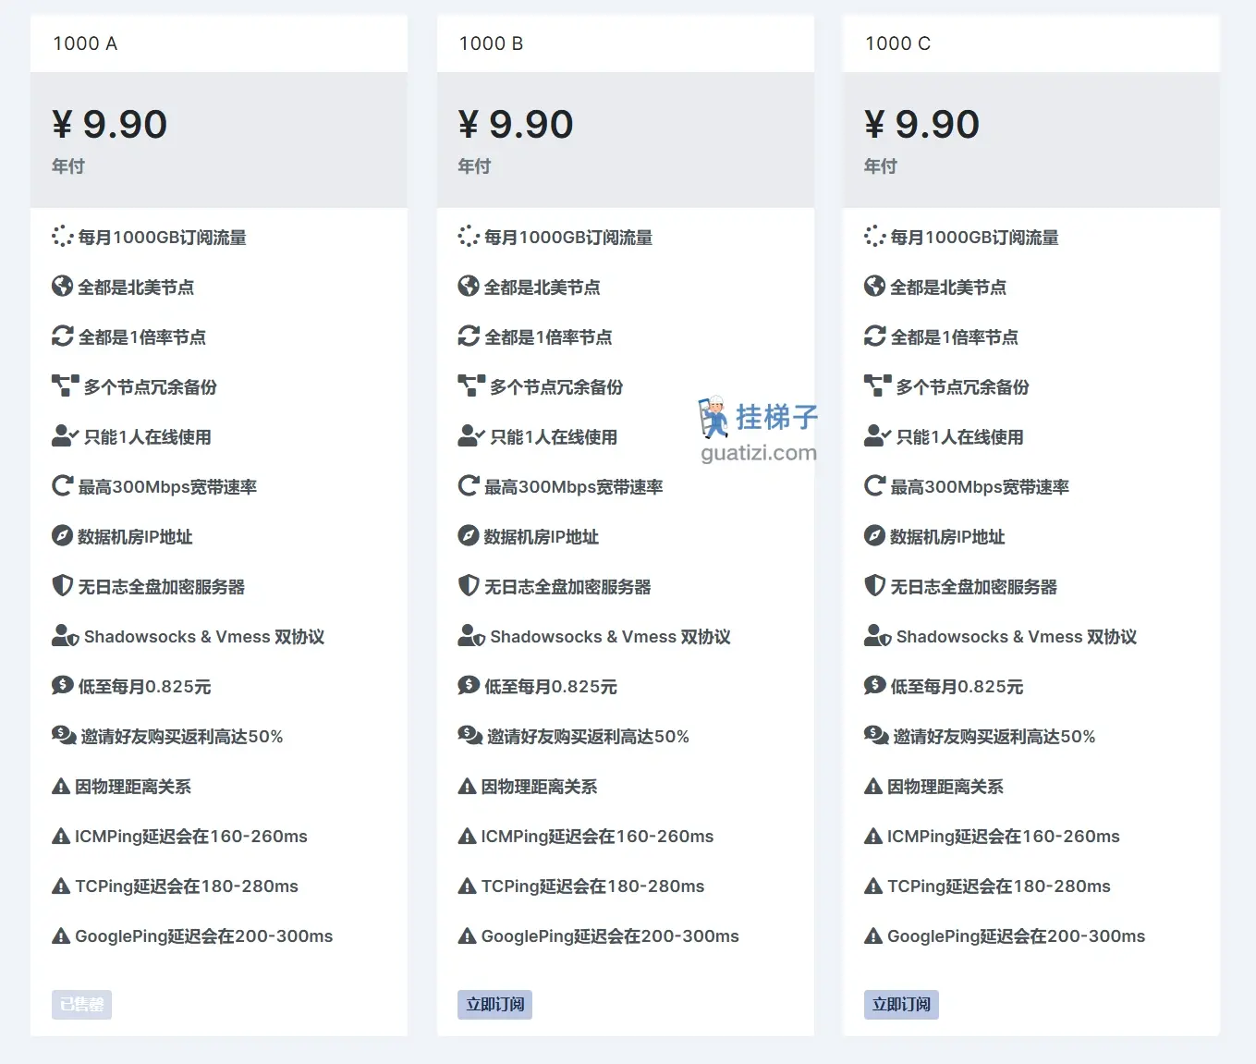Click the sold out 已售罄 button
Image resolution: width=1256 pixels, height=1064 pixels.
click(81, 1005)
